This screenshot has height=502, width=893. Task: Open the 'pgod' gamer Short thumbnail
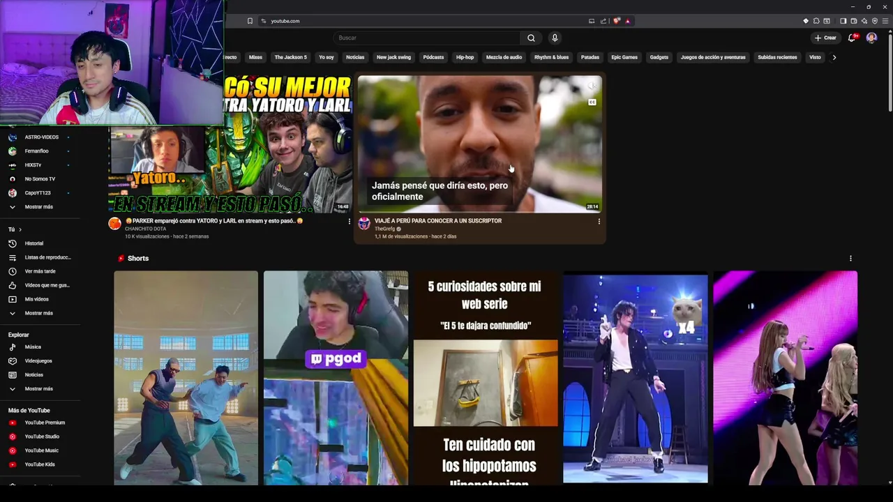(336, 377)
